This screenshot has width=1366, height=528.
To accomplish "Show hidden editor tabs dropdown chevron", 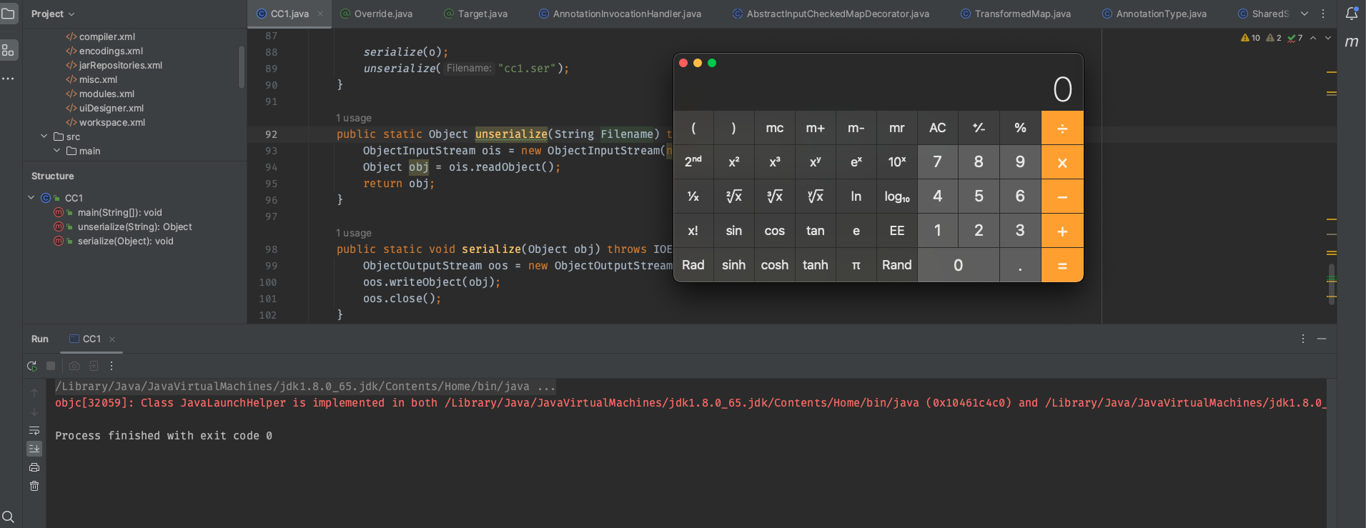I will point(1304,14).
